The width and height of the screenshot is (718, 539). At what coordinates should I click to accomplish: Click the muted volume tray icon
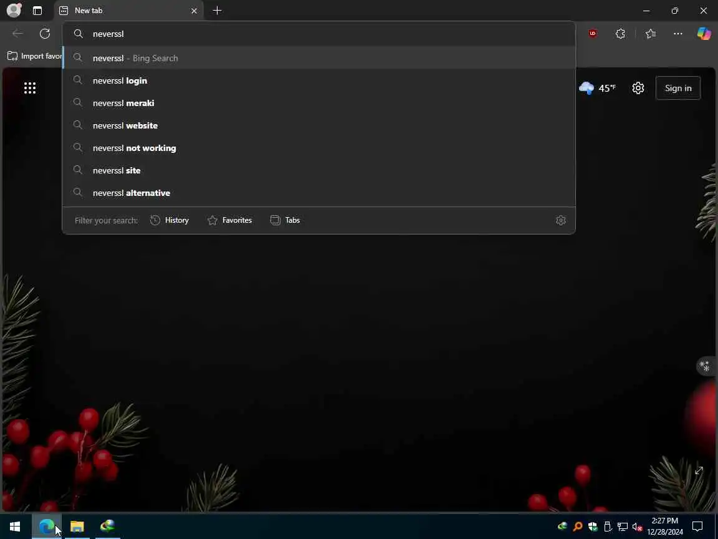637,527
